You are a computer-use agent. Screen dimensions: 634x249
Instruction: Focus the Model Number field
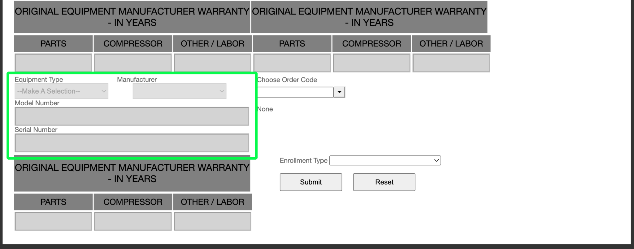(x=132, y=116)
